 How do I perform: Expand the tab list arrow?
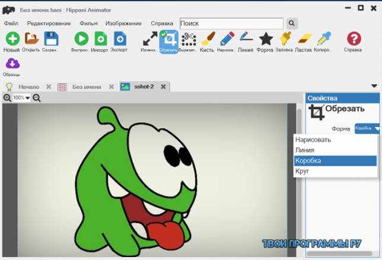point(374,86)
